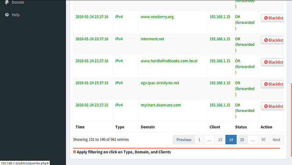Blacklist interment.net domain
The width and height of the screenshot is (292, 165).
[272, 40]
